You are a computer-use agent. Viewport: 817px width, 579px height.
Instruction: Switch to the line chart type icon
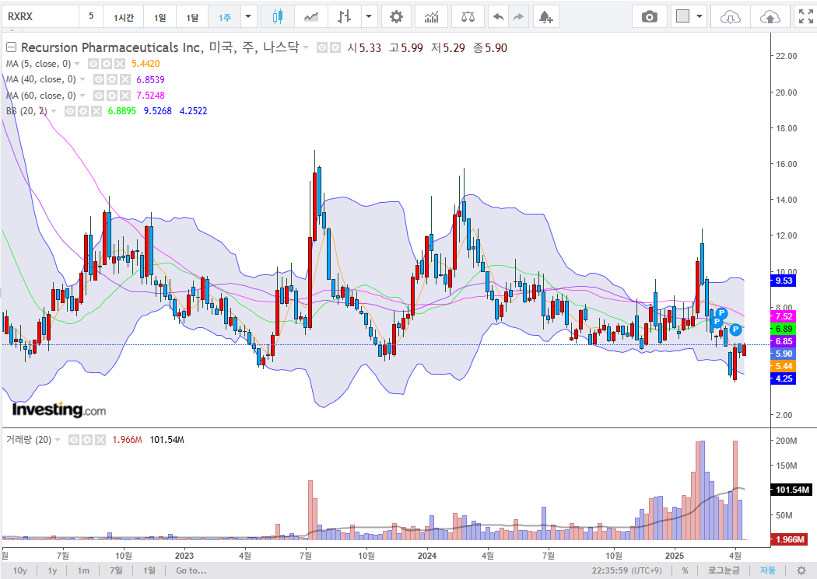[311, 17]
